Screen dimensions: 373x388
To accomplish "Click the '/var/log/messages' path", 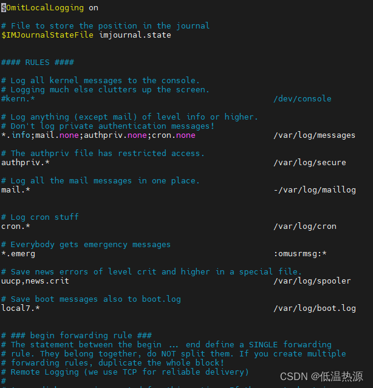I will [314, 135].
